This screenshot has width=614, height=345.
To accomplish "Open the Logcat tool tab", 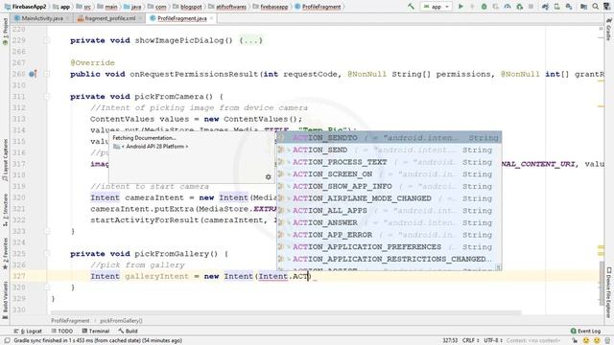I will [28, 331].
